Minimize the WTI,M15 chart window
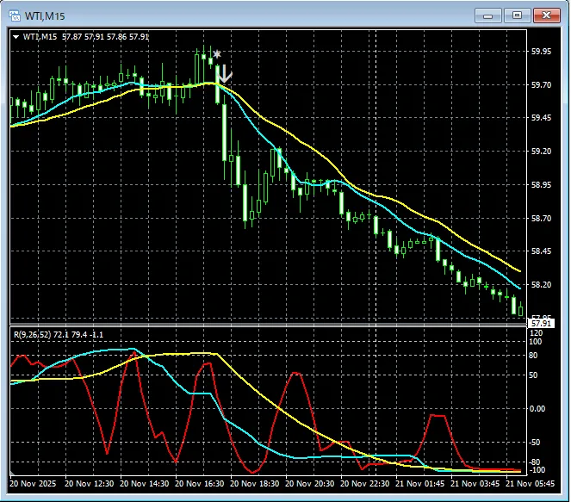The width and height of the screenshot is (571, 502). tap(488, 15)
